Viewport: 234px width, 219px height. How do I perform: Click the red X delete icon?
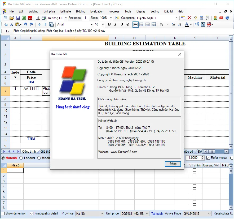[189, 18]
